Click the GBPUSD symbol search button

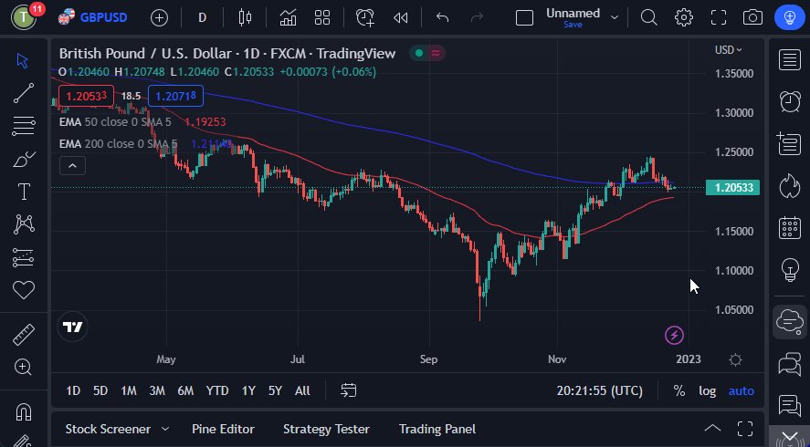point(93,17)
